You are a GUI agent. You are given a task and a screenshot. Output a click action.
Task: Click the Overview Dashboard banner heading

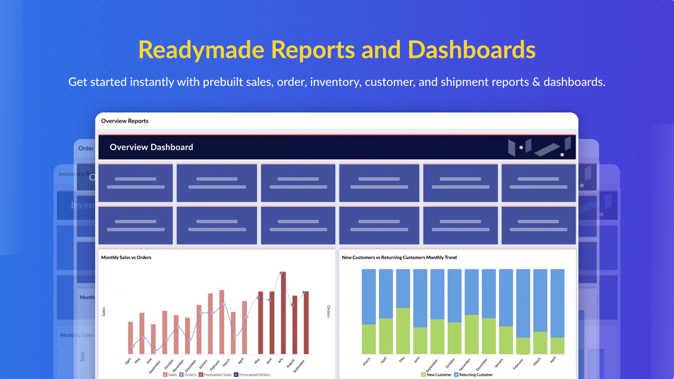point(151,147)
